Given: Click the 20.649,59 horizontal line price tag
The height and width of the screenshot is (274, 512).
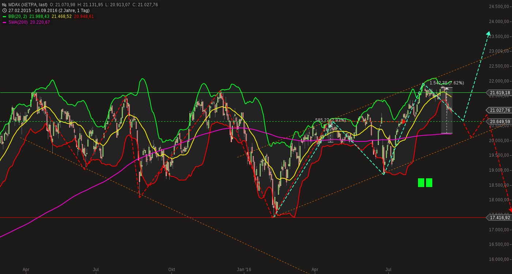Looking at the screenshot, I should coord(499,121).
